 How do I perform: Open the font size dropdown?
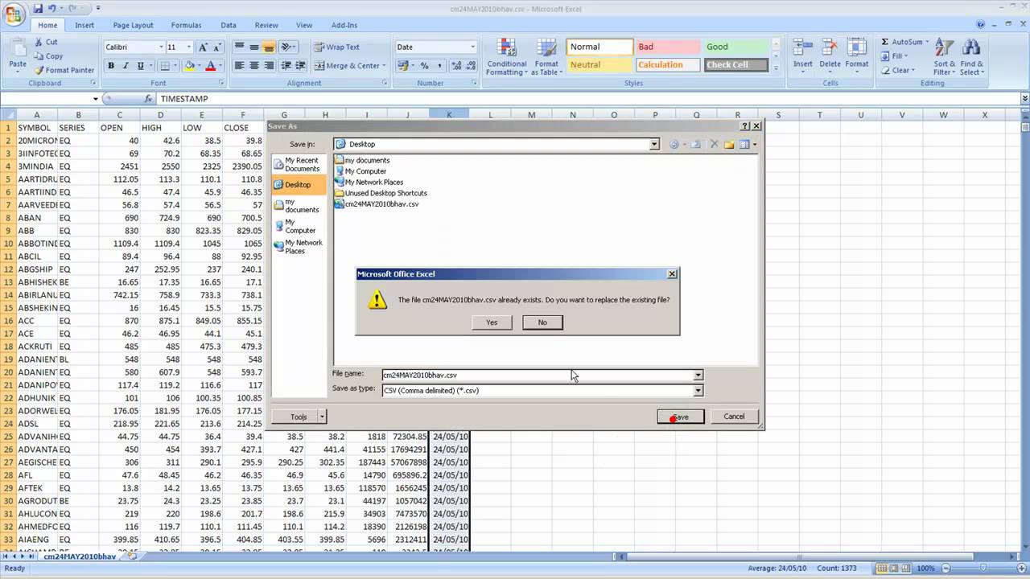(189, 47)
